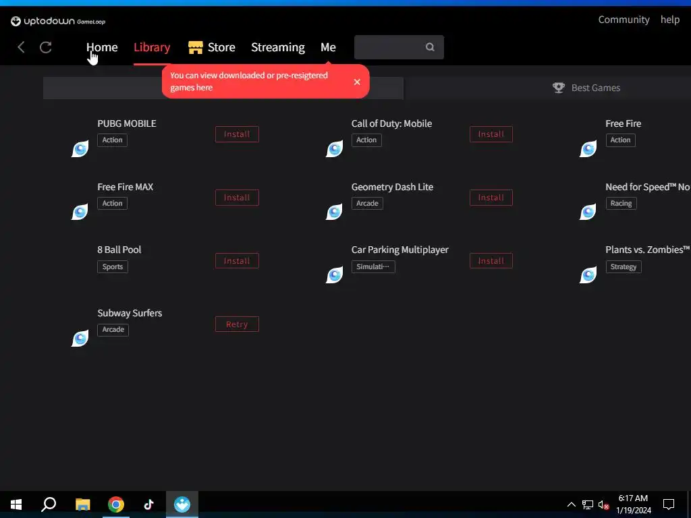Viewport: 691px width, 518px height.
Task: Open the Home tab
Action: [x=102, y=47]
